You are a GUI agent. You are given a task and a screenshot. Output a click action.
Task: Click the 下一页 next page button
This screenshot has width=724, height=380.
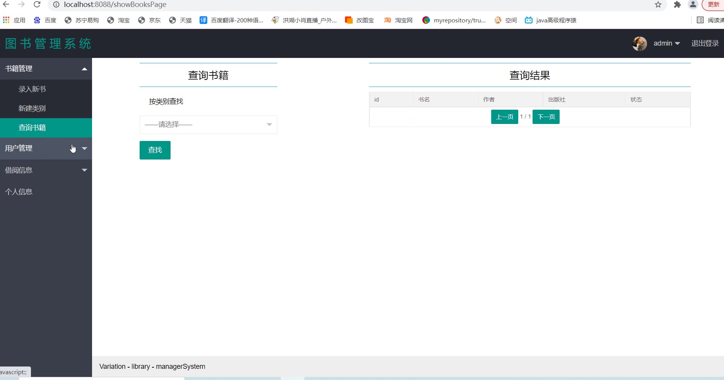546,117
